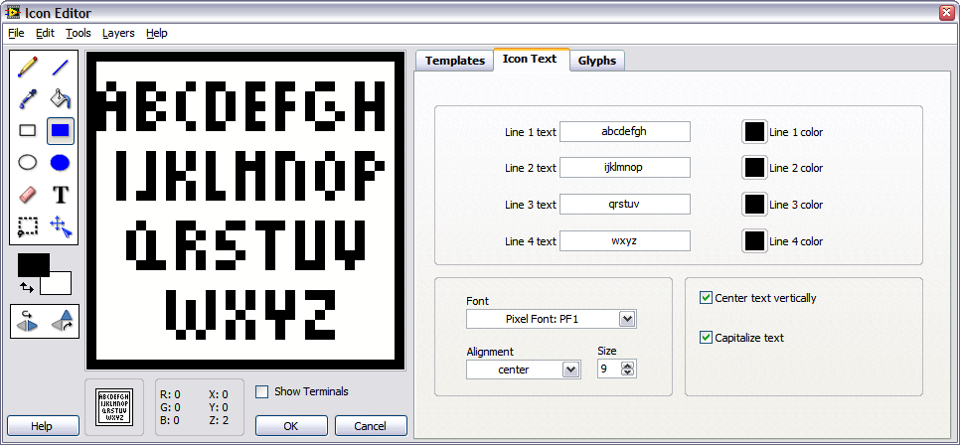This screenshot has width=960, height=445.
Task: Select the Text tool
Action: (x=60, y=194)
